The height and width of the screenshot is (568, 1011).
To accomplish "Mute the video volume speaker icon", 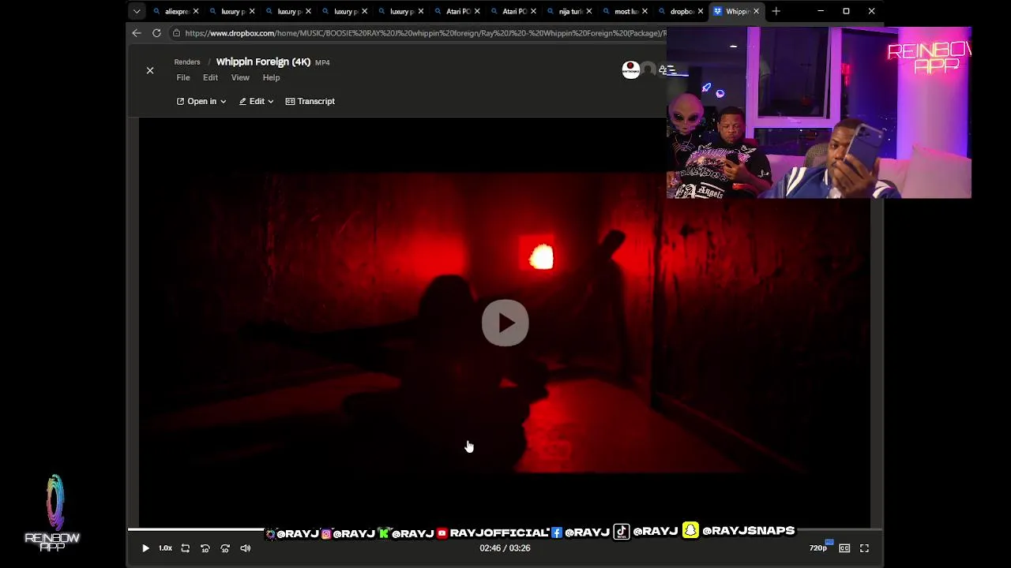I will [245, 548].
